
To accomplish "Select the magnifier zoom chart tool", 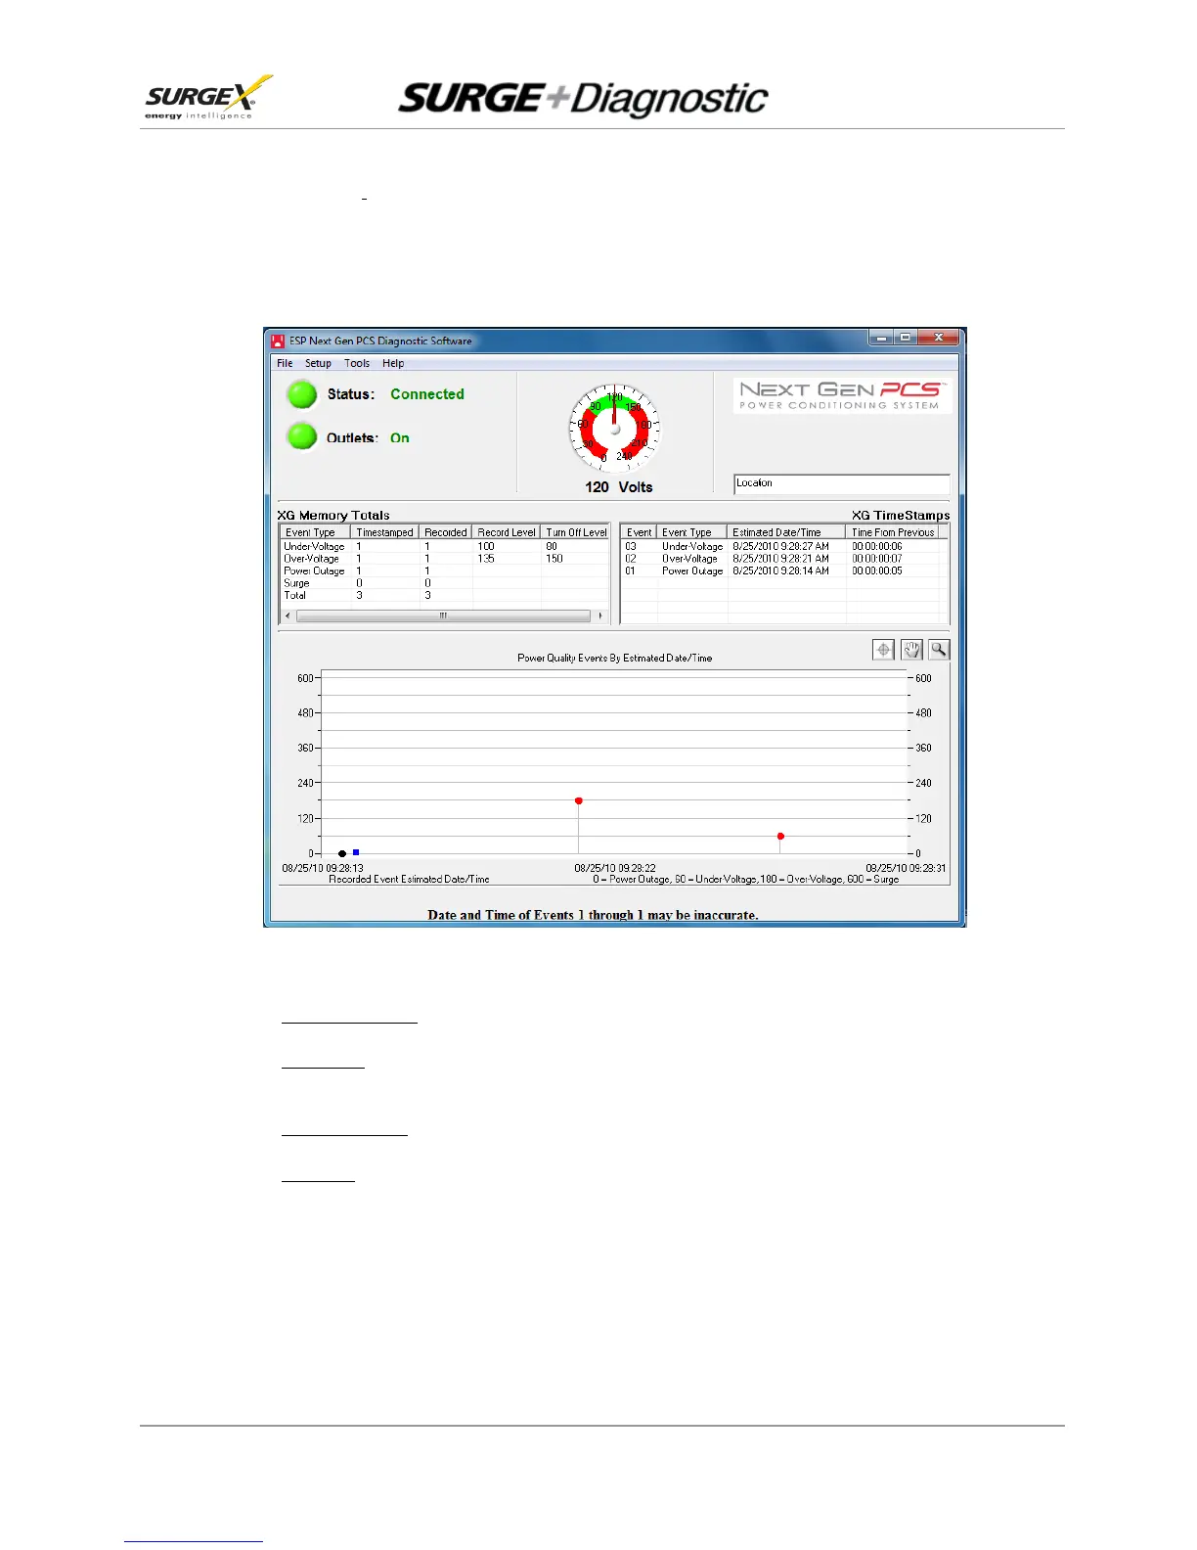I will pos(939,650).
